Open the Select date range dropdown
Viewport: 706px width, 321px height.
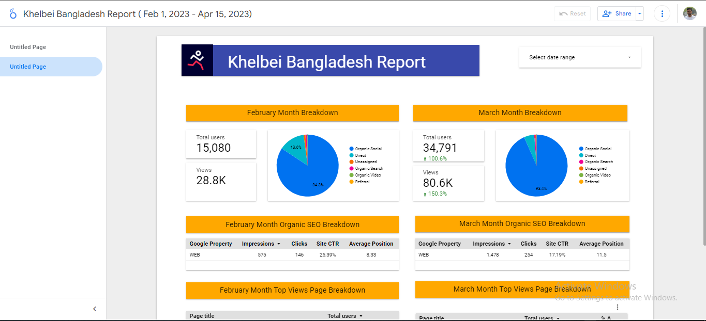[x=580, y=57]
